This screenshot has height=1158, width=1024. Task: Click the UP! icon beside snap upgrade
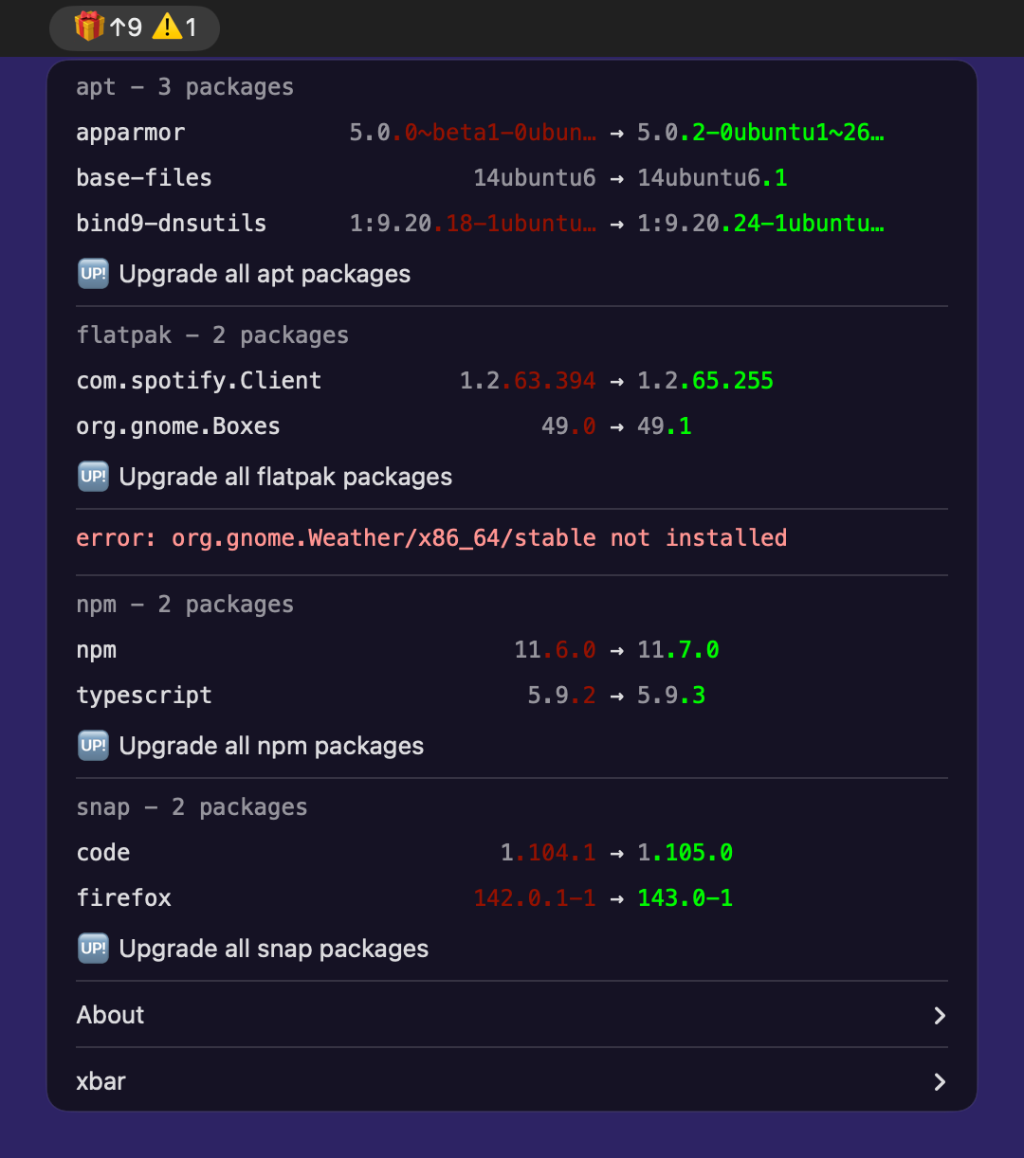pyautogui.click(x=93, y=949)
